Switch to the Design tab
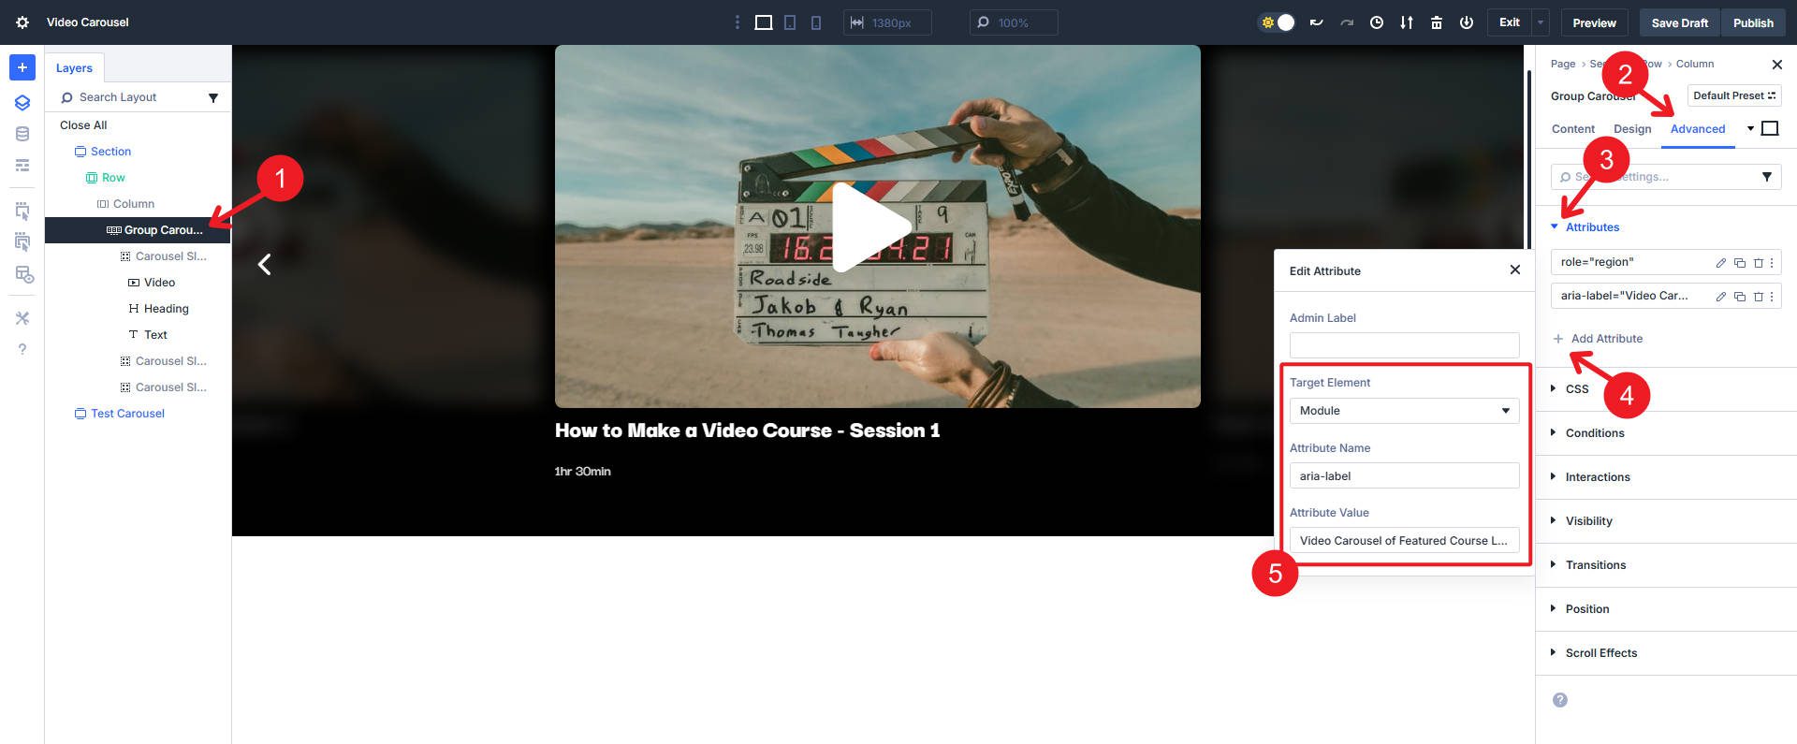Viewport: 1797px width, 744px height. (x=1632, y=129)
